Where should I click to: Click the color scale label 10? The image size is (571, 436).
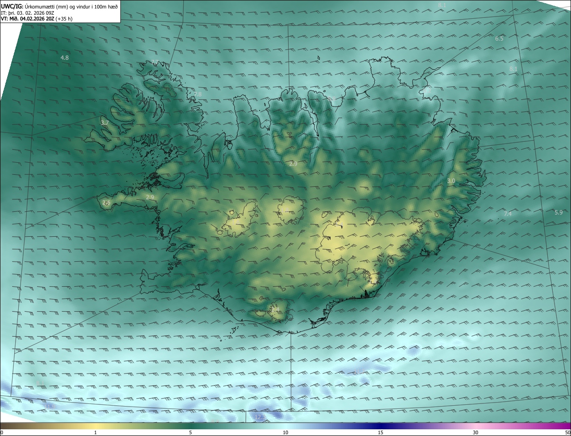click(x=285, y=433)
